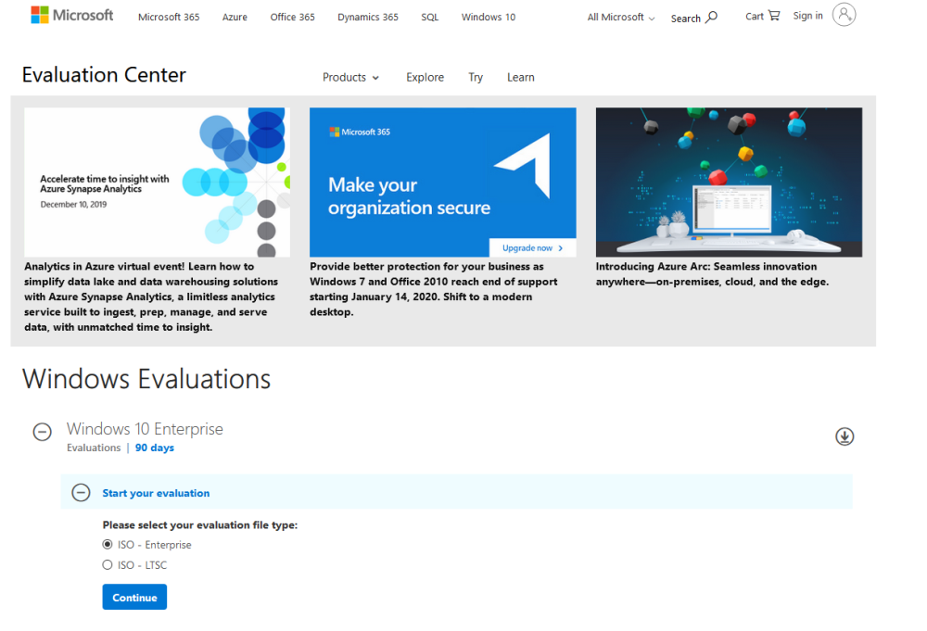Click the Start your evaluation link text
This screenshot has height=631, width=927.
(156, 493)
